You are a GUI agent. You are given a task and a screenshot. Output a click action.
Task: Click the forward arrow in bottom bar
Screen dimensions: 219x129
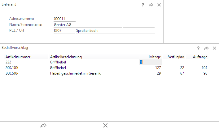point(43,125)
